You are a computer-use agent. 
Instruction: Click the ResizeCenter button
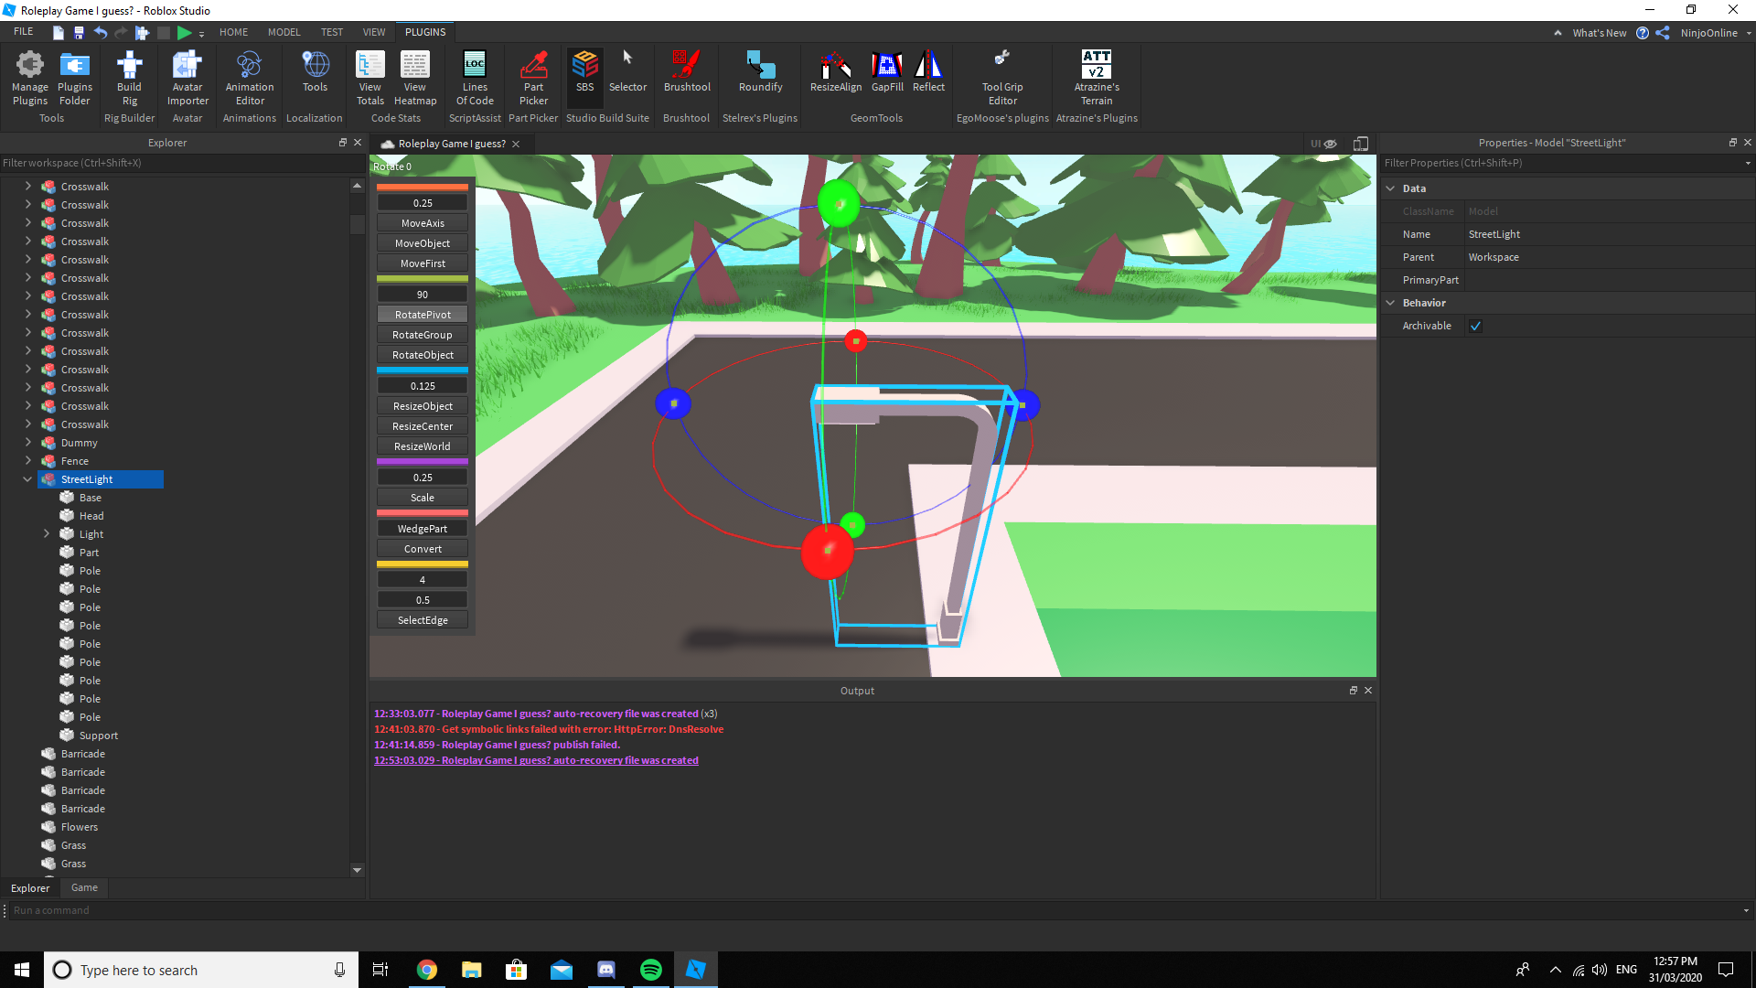click(423, 426)
